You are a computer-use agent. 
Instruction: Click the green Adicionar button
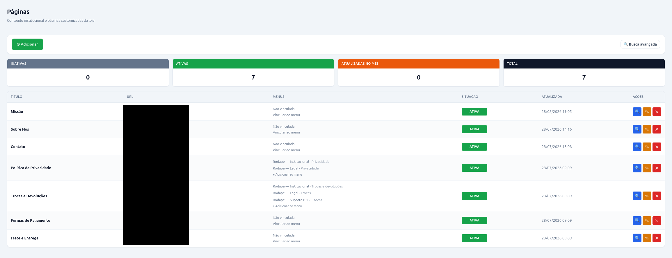pos(27,44)
